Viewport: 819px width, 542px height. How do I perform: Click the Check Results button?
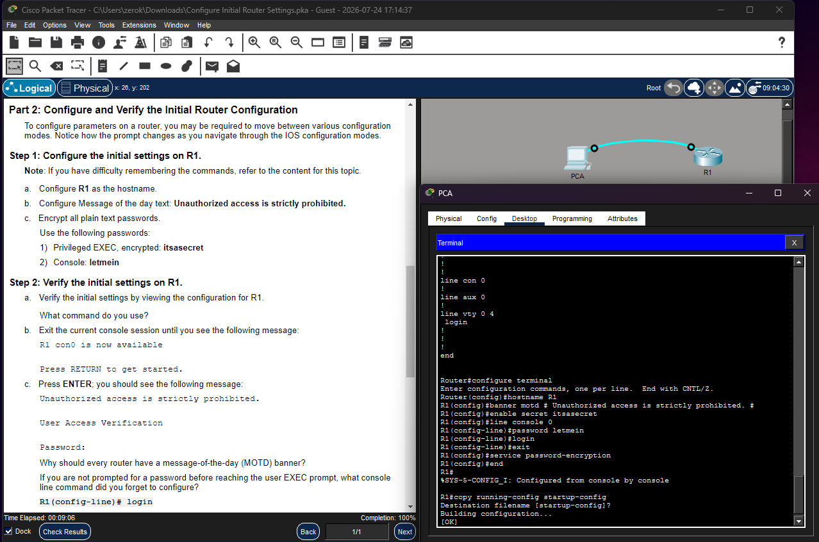point(65,532)
